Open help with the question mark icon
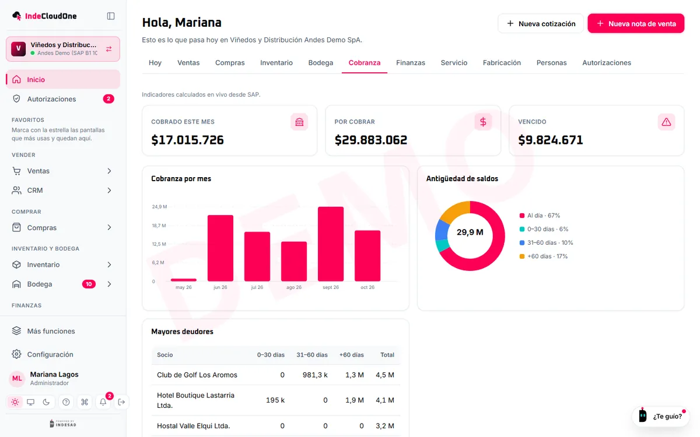 pos(66,402)
